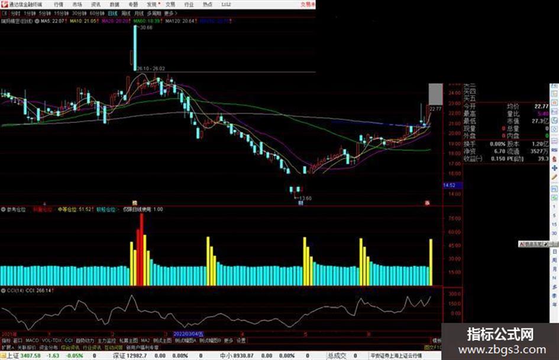
Task: Open the 行业 menu
Action: coord(189,5)
